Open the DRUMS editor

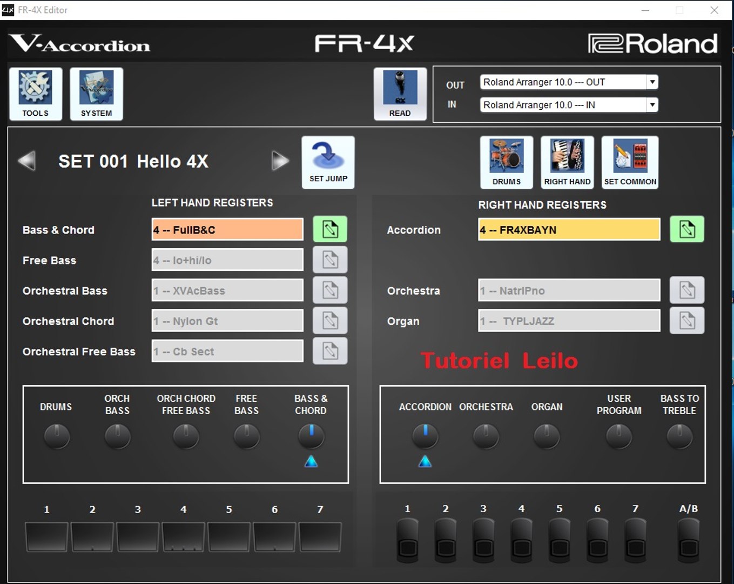pyautogui.click(x=507, y=162)
